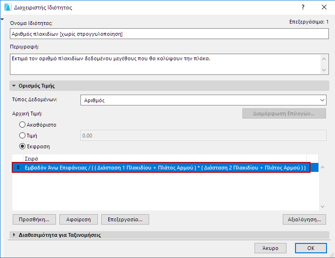This screenshot has width=335, height=258.
Task: Confirm with the OK button
Action: pos(311,248)
